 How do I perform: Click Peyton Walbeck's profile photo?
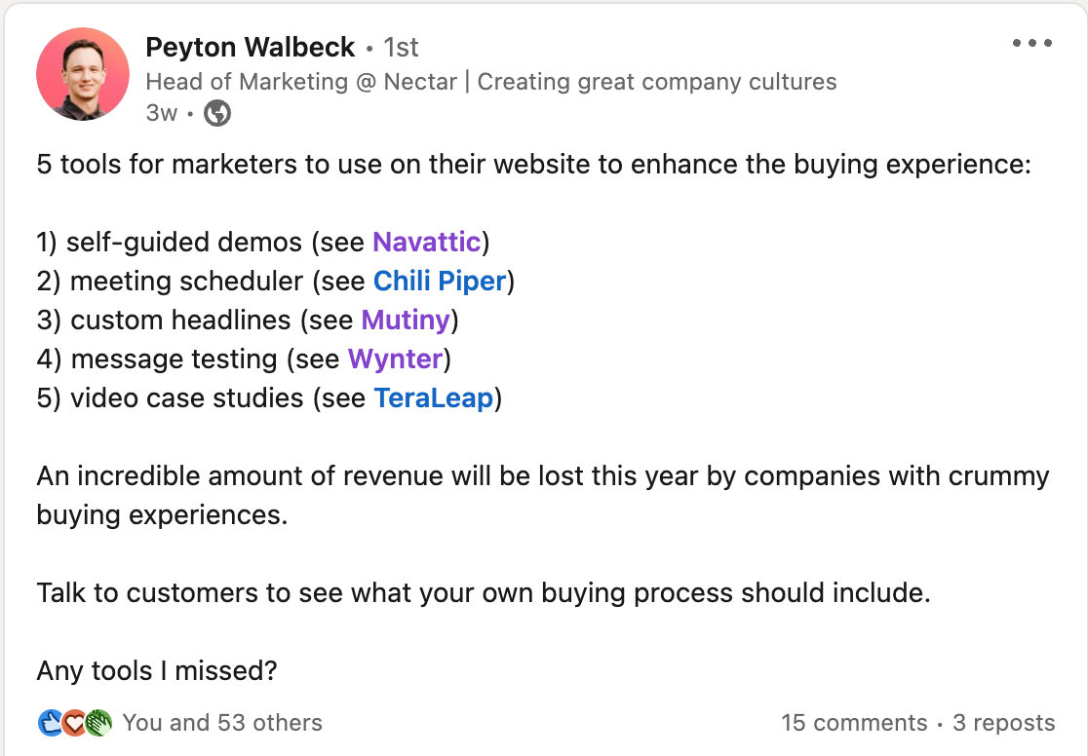(x=83, y=74)
